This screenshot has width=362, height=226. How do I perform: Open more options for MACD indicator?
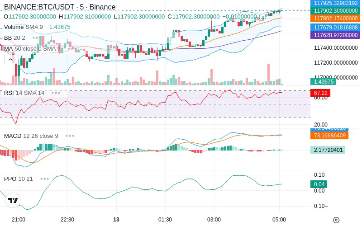[70, 136]
